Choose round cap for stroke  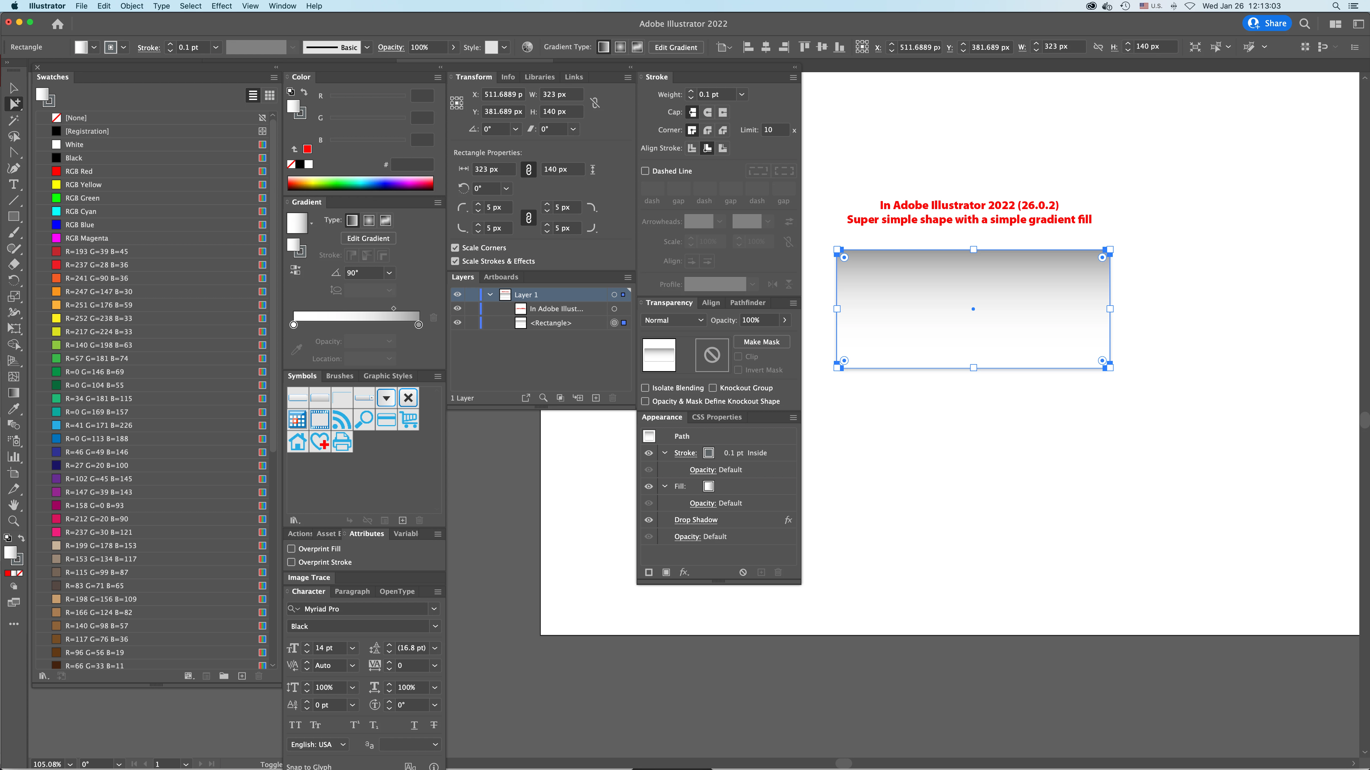tap(707, 112)
